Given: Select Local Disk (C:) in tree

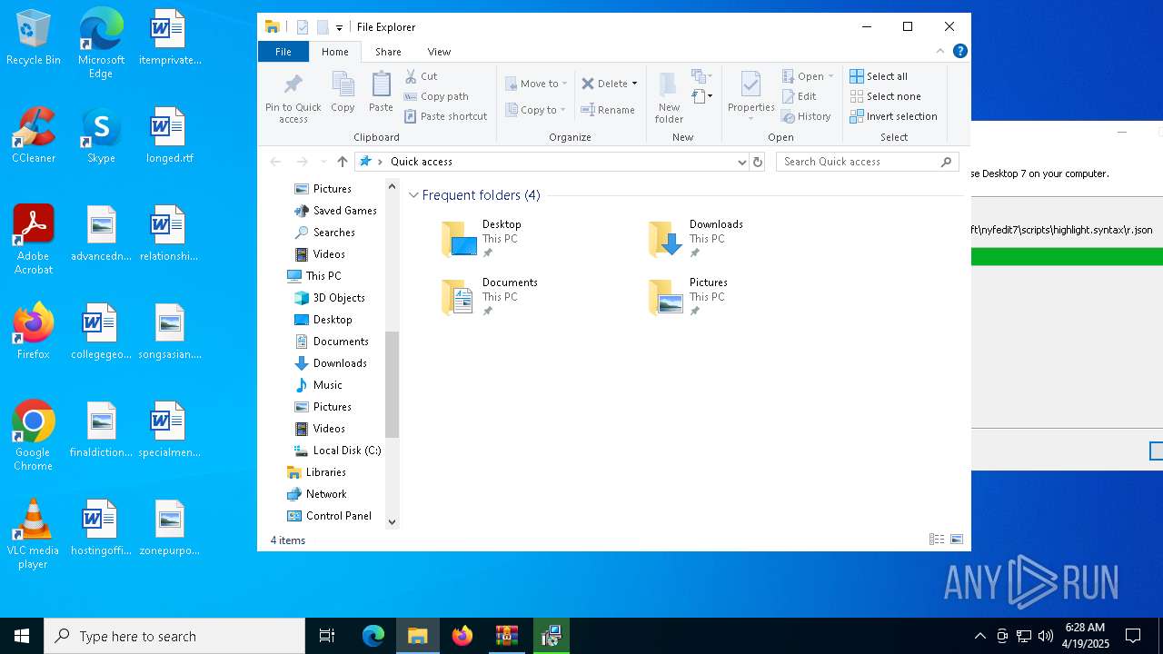Looking at the screenshot, I should (347, 451).
